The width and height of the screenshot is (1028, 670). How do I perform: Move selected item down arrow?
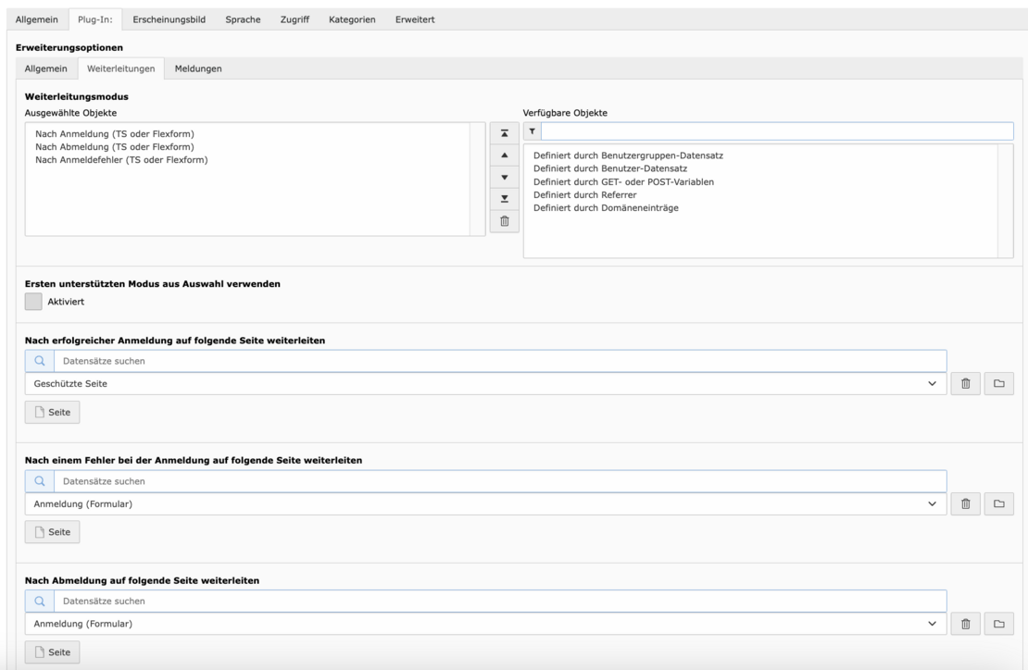[504, 177]
